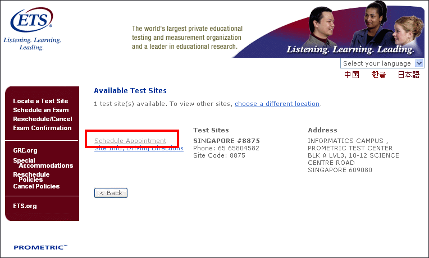Switch language to Japanese 日本語

point(408,75)
